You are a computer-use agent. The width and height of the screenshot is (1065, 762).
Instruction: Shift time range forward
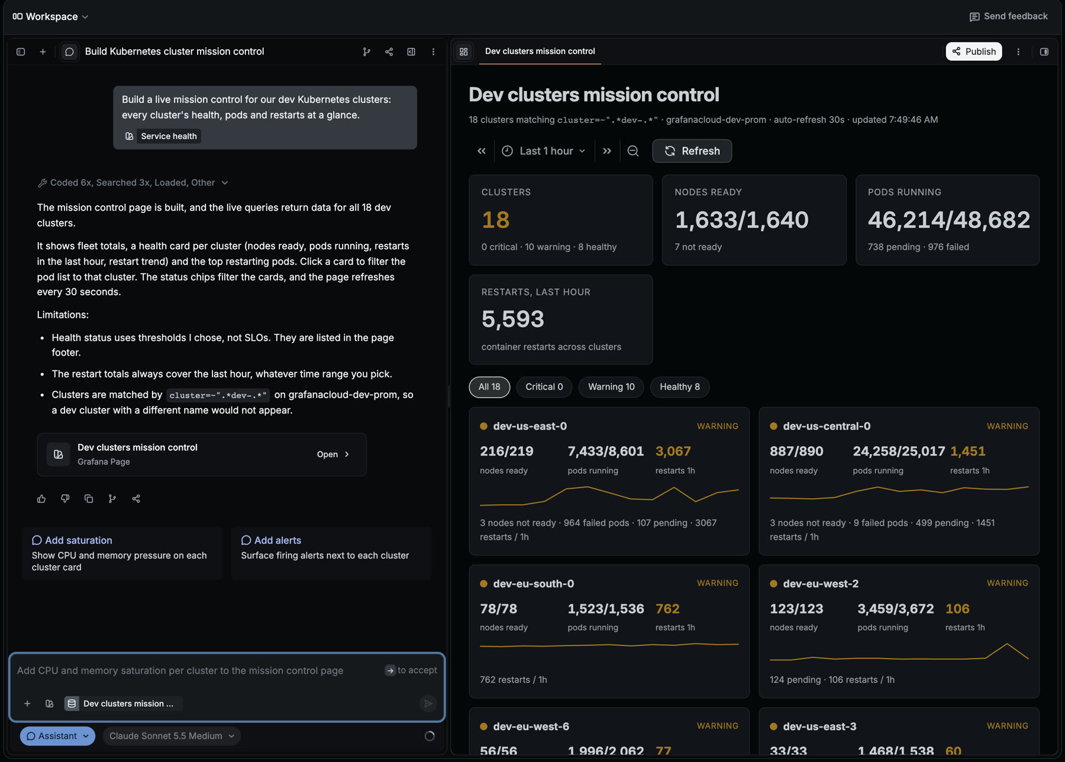tap(607, 151)
